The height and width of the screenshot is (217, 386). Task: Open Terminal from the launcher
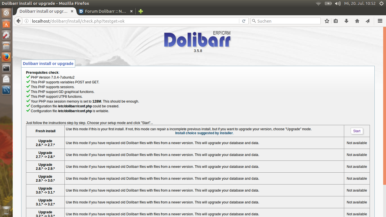pos(6,68)
